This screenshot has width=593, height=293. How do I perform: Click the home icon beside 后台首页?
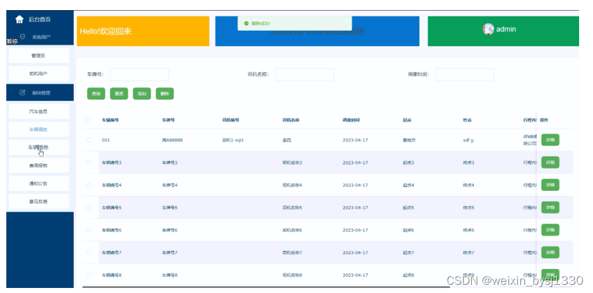20,20
